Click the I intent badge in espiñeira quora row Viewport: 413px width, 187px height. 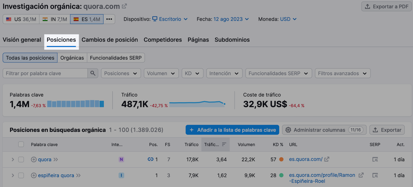click(121, 175)
